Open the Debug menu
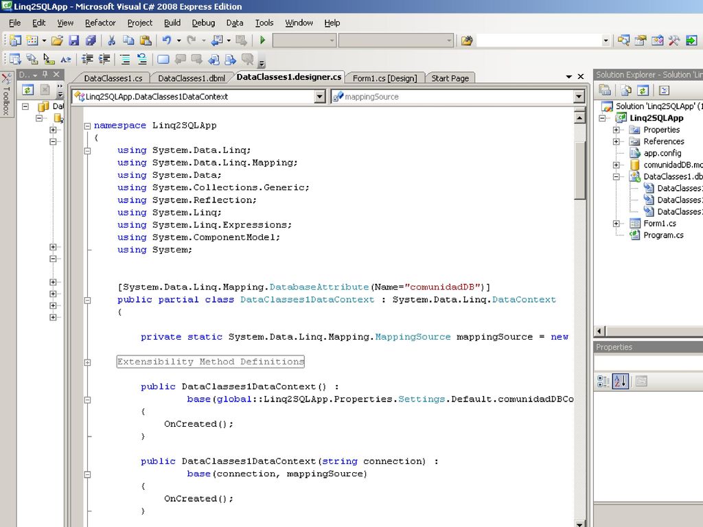Image resolution: width=703 pixels, height=527 pixels. [x=203, y=23]
